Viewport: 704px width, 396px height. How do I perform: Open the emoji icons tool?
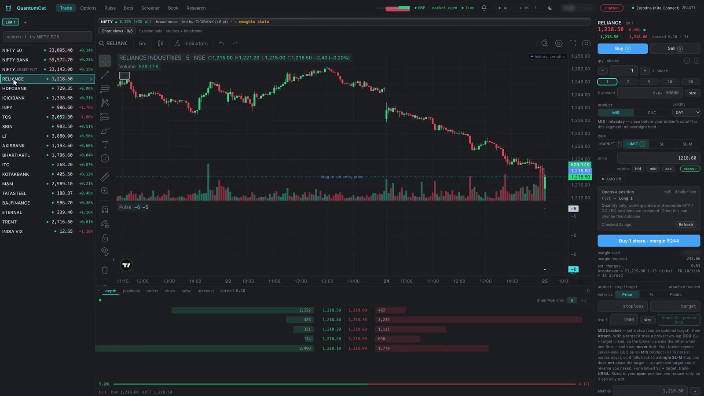pyautogui.click(x=105, y=158)
